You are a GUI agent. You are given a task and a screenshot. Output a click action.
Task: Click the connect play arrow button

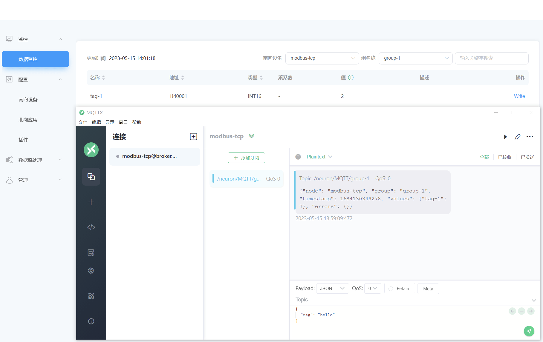(x=505, y=137)
